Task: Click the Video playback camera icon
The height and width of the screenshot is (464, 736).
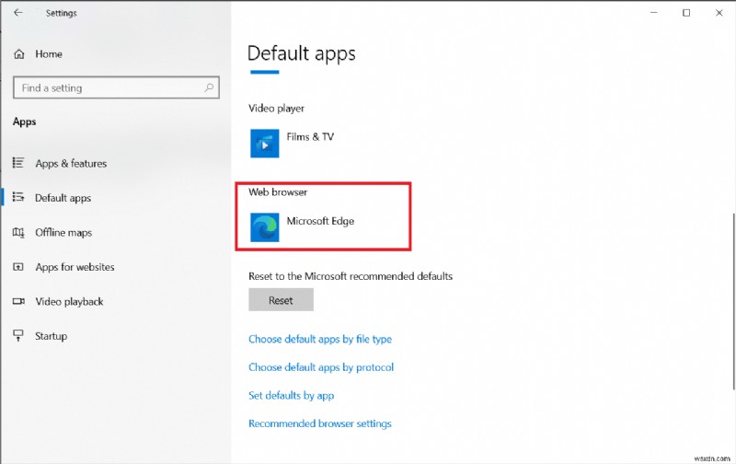Action: pos(18,301)
